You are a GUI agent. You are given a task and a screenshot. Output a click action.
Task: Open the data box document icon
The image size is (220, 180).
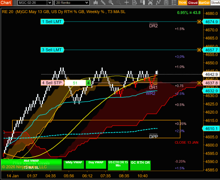(134, 3)
